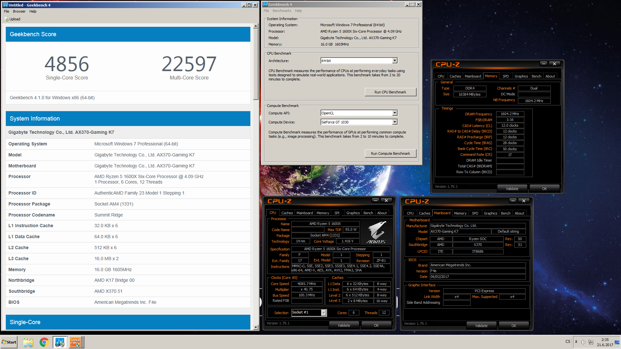Close the CPU-Z Memory window
621x349 pixels.
(554, 64)
